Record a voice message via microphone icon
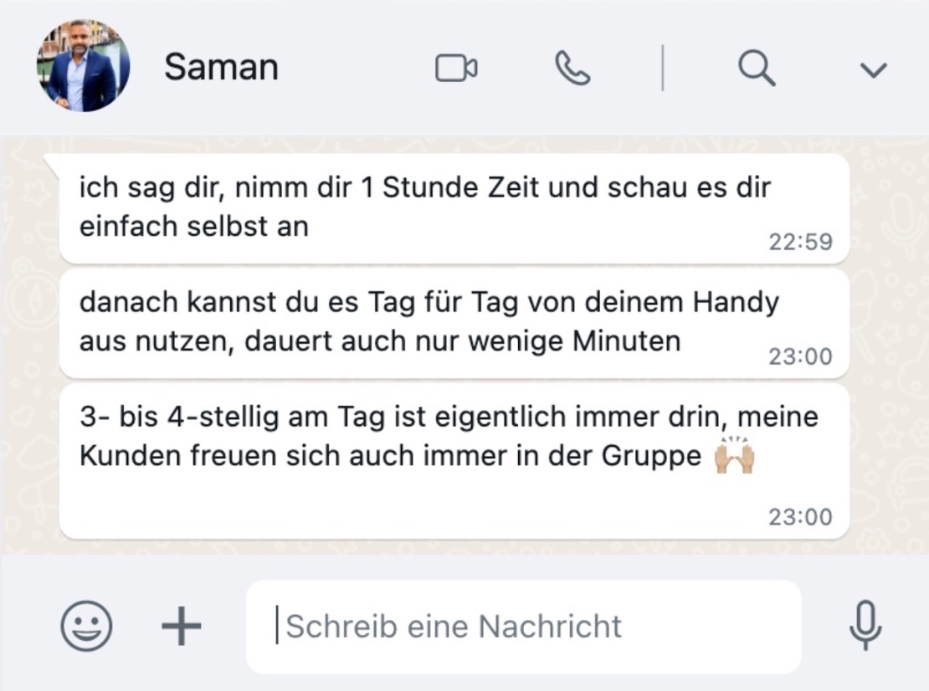The width and height of the screenshot is (929, 691). click(x=865, y=625)
